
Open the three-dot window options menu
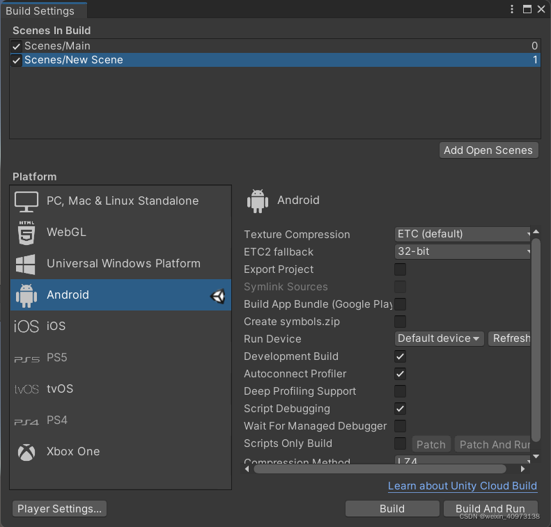click(x=511, y=9)
